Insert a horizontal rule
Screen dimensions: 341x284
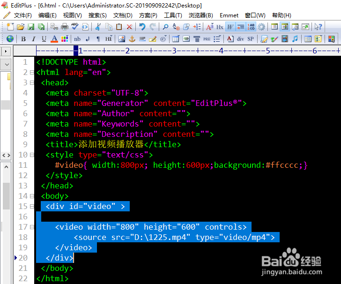pos(142,39)
